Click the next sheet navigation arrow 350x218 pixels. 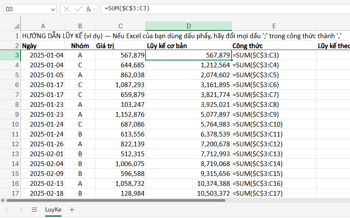pyautogui.click(x=21, y=210)
